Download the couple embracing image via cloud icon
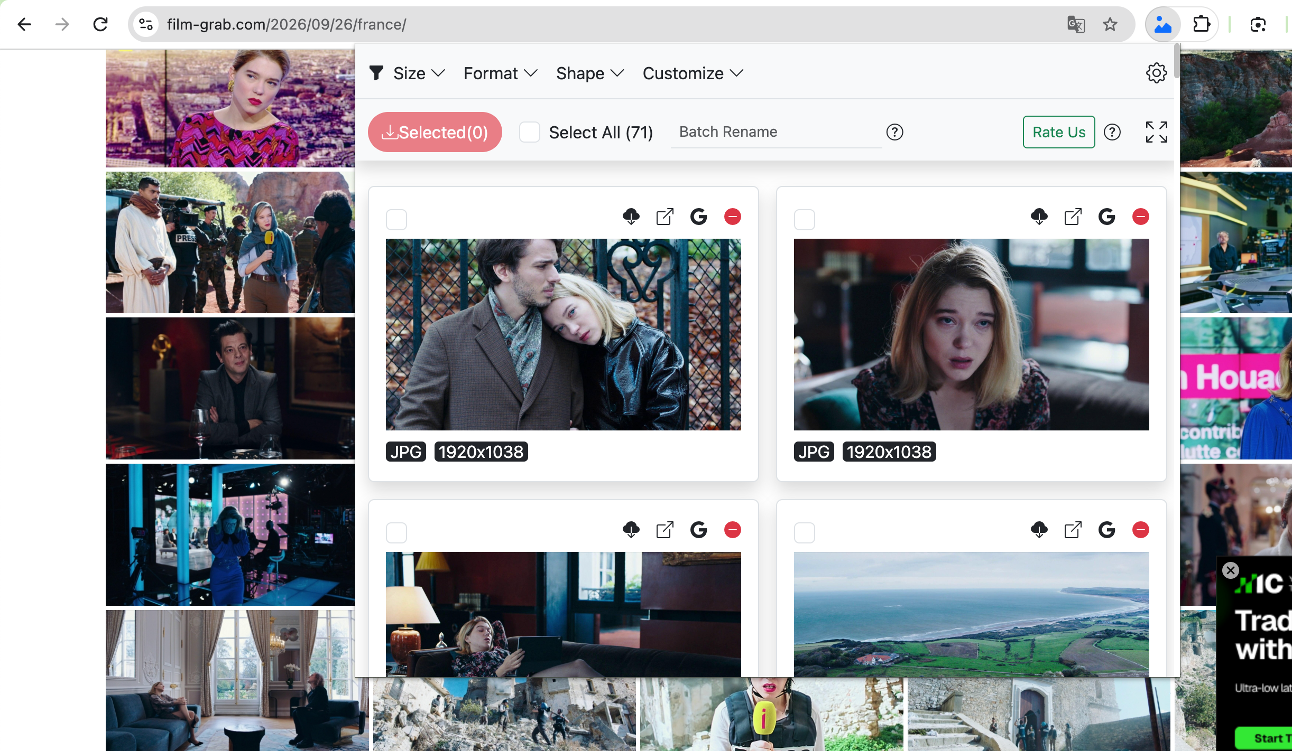The height and width of the screenshot is (751, 1292). pyautogui.click(x=631, y=217)
